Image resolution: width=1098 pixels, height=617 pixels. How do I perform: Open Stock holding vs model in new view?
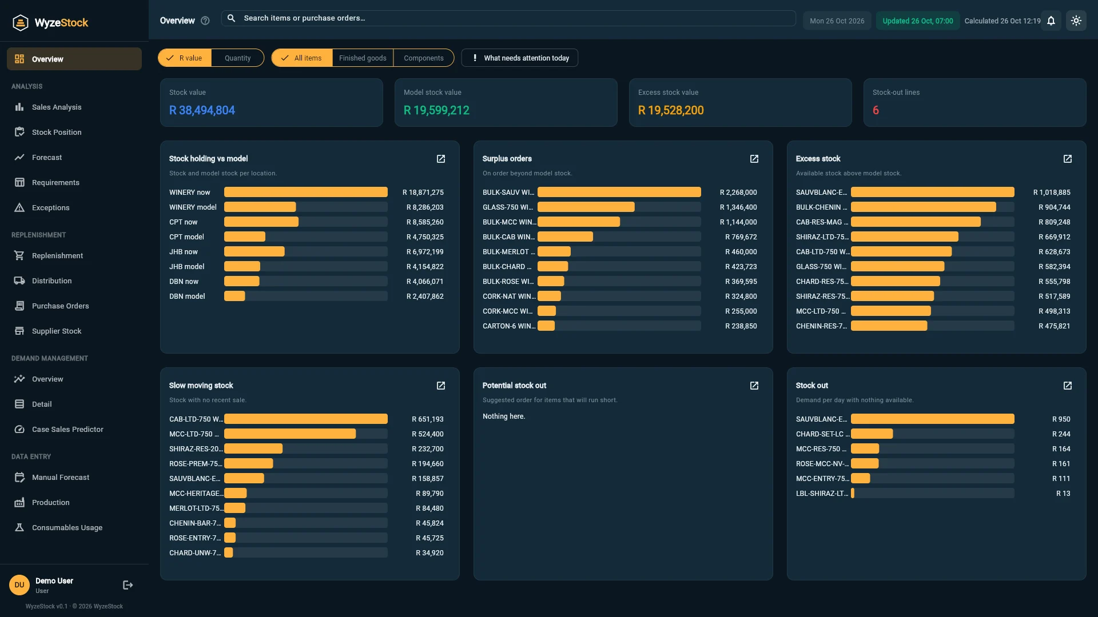point(441,159)
